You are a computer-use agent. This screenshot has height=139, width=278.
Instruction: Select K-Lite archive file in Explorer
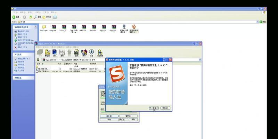point(64,28)
